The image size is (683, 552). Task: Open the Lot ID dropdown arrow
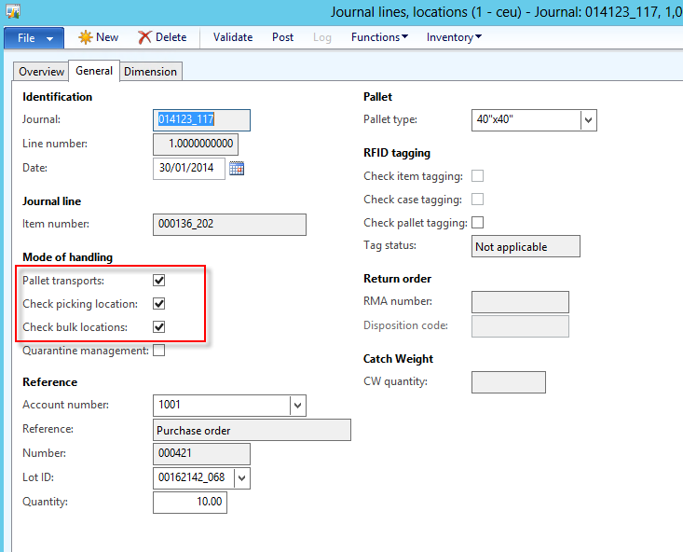[241, 478]
